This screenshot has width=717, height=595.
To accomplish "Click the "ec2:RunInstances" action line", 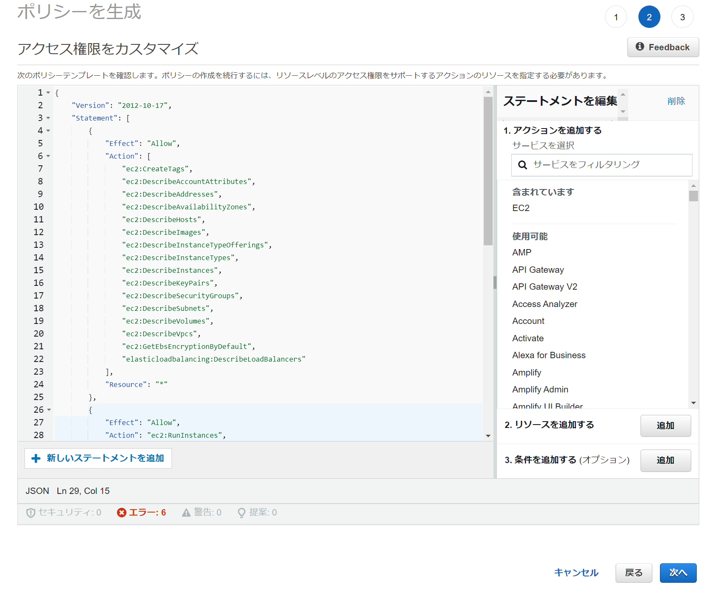I will pos(165,435).
